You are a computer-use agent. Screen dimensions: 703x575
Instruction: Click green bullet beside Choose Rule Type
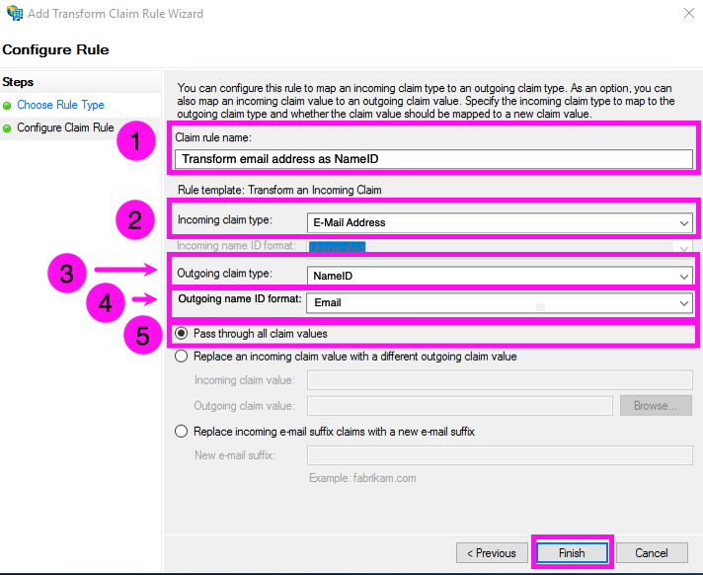point(8,106)
